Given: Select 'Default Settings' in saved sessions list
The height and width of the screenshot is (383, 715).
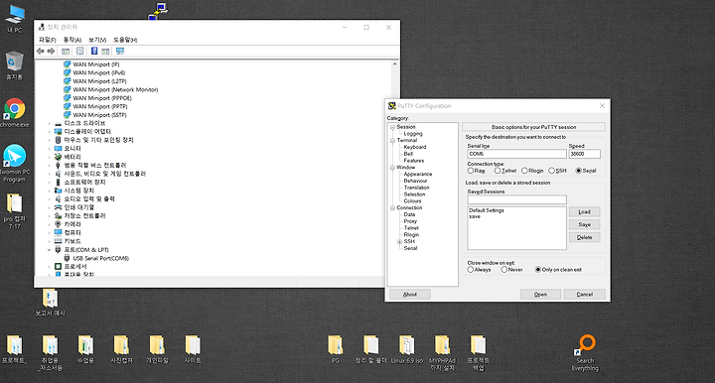Looking at the screenshot, I should (486, 210).
